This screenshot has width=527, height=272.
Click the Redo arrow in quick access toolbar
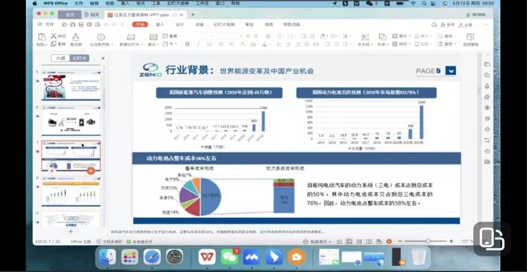coord(114,25)
